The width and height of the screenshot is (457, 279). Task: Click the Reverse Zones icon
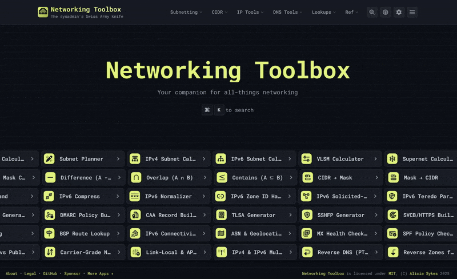pos(393,252)
